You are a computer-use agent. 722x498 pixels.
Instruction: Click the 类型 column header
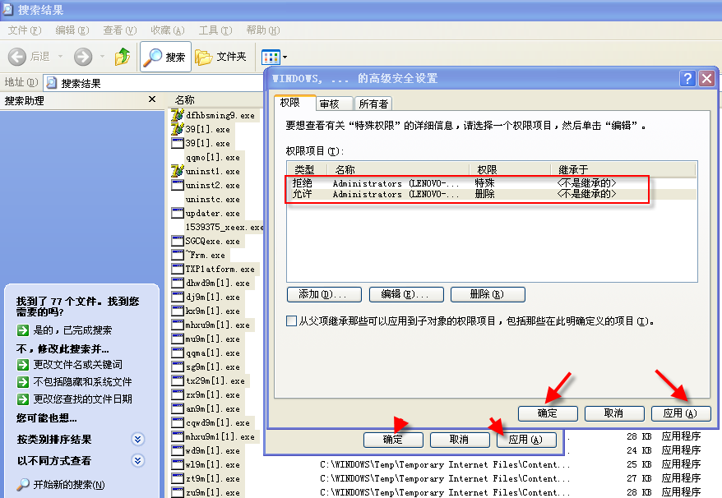[x=307, y=169]
